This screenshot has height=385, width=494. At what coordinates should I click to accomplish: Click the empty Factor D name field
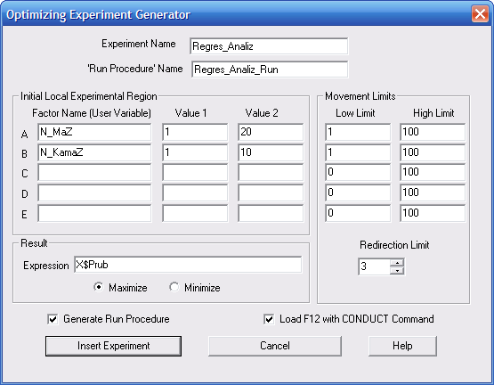tap(94, 192)
